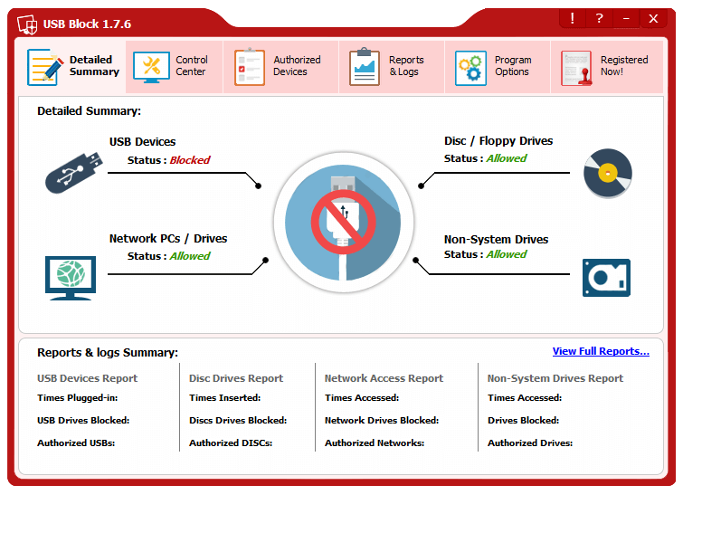702x533 pixels.
Task: Select the Reports & Logs tab
Action: click(x=392, y=67)
